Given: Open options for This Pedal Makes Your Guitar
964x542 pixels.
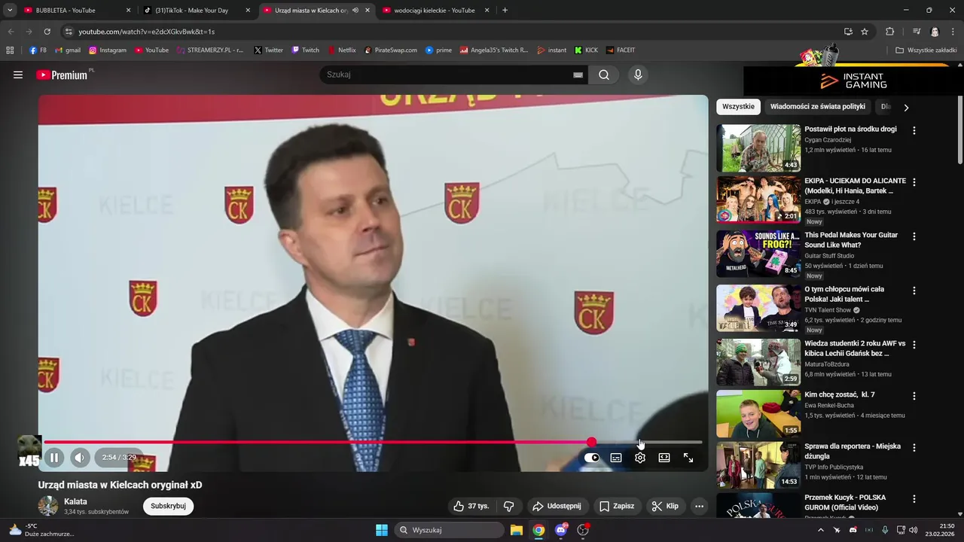Looking at the screenshot, I should [x=914, y=236].
